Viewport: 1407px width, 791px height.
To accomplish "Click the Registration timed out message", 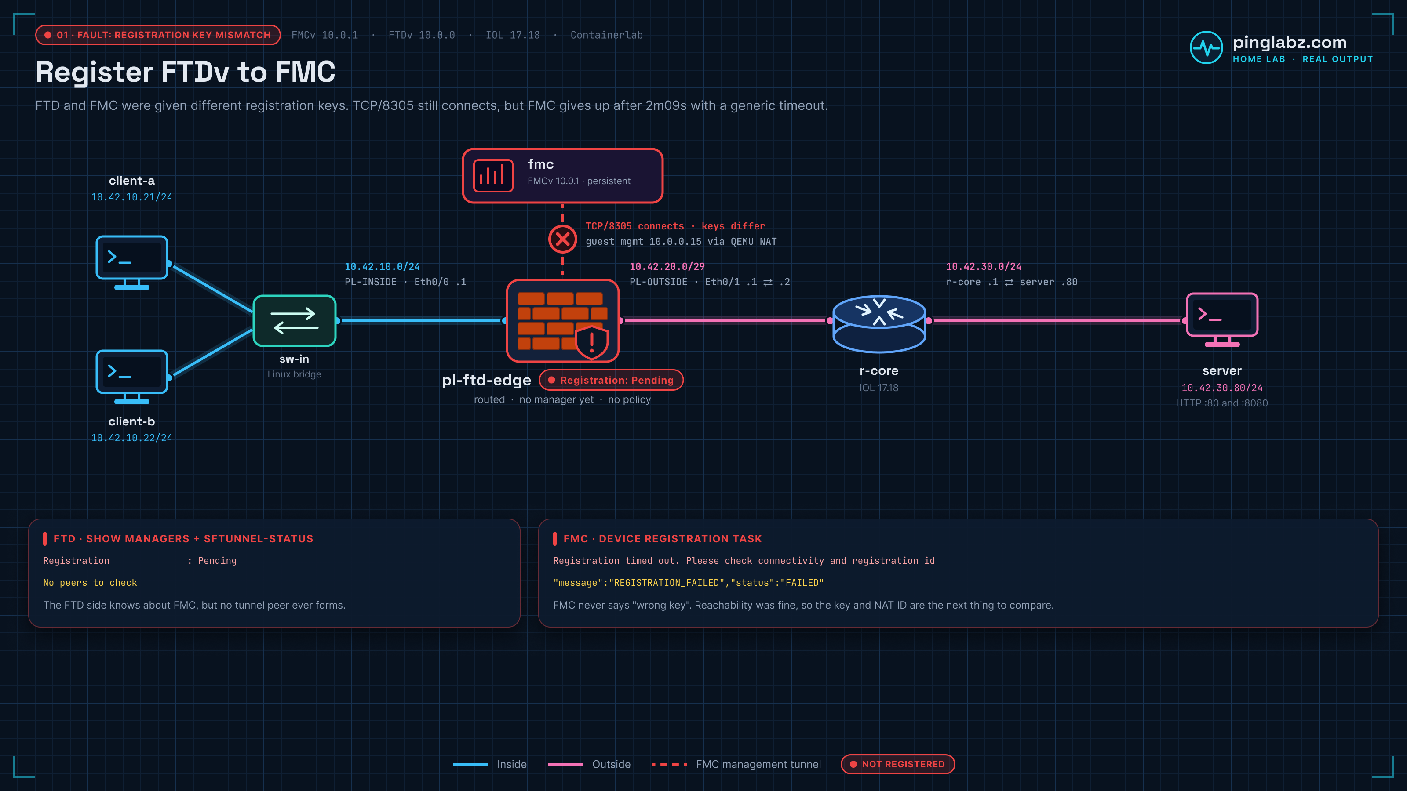I will (744, 561).
